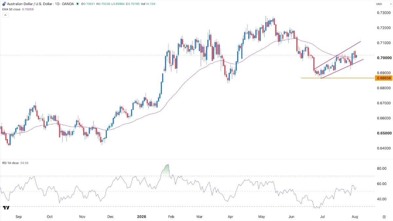Click the 0.69000 price axis label
This screenshot has height=221, width=393.
(384, 73)
